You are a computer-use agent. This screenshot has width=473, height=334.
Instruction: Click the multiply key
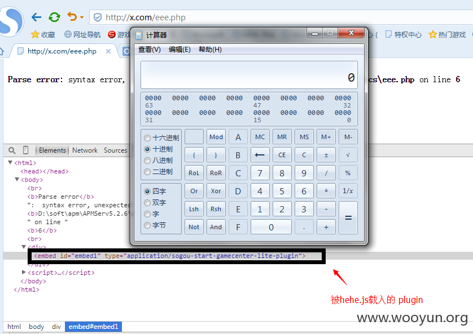click(326, 191)
